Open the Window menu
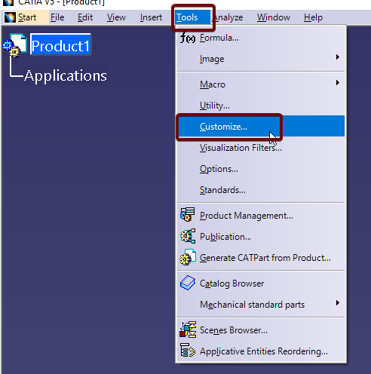The height and width of the screenshot is (374, 371). (274, 17)
